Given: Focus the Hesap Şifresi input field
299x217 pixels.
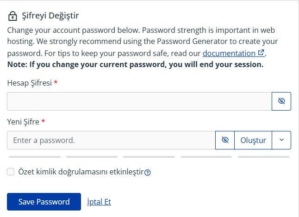Looking at the screenshot, I should pyautogui.click(x=139, y=101).
